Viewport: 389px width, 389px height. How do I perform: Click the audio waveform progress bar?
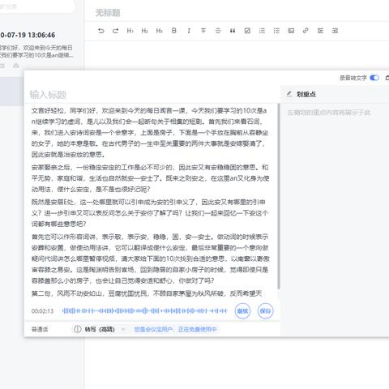click(145, 311)
